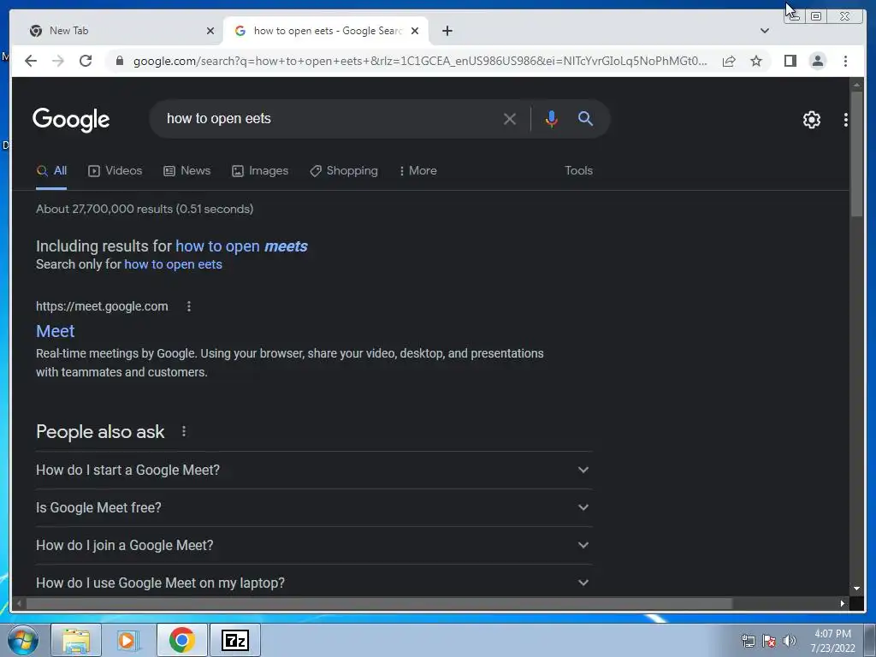The height and width of the screenshot is (657, 876).
Task: Open the More search filters dropdown
Action: [417, 170]
